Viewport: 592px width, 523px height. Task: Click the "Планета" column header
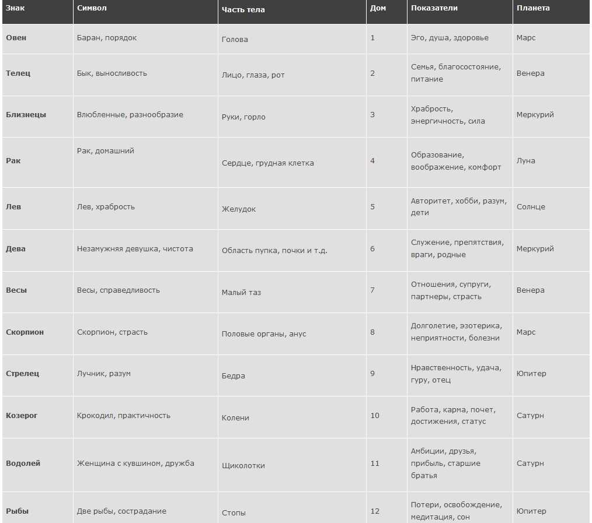pyautogui.click(x=533, y=8)
